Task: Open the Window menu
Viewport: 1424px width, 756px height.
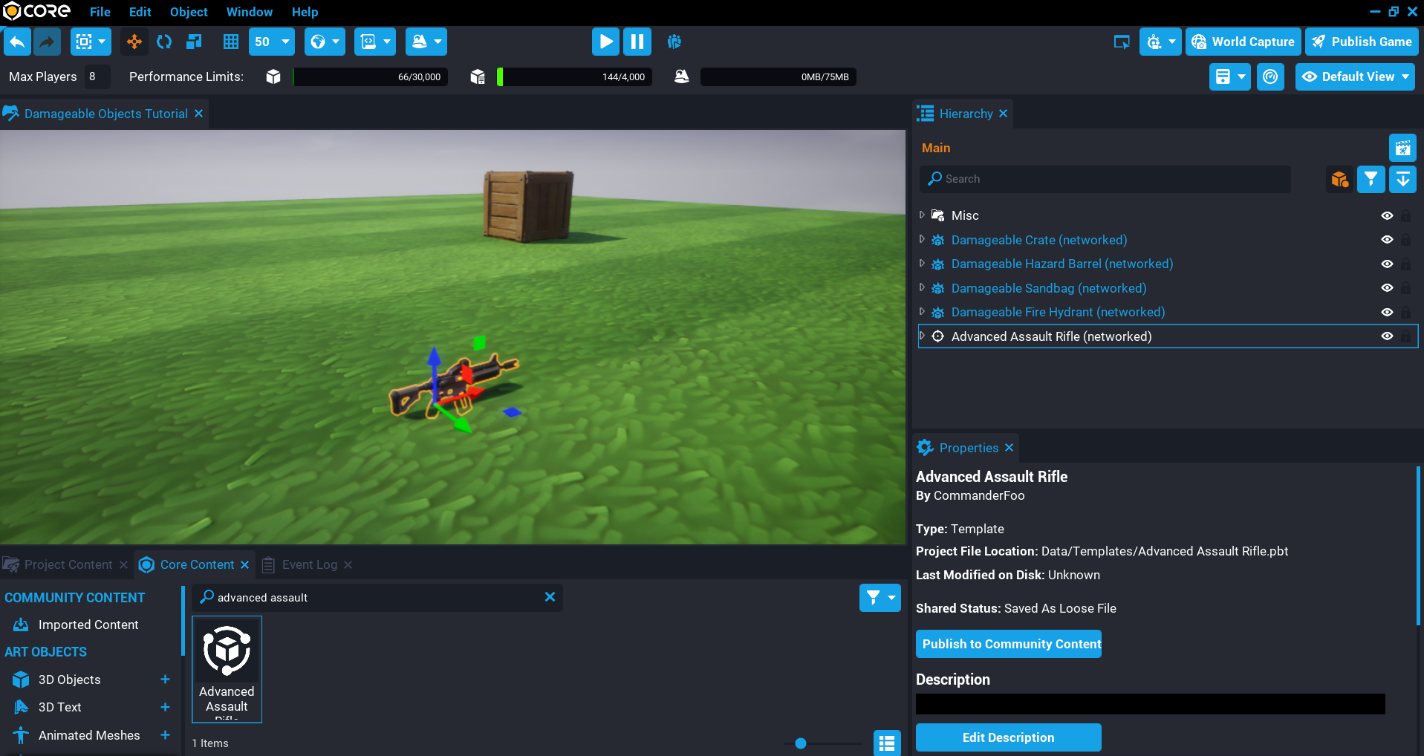Action: (x=249, y=12)
